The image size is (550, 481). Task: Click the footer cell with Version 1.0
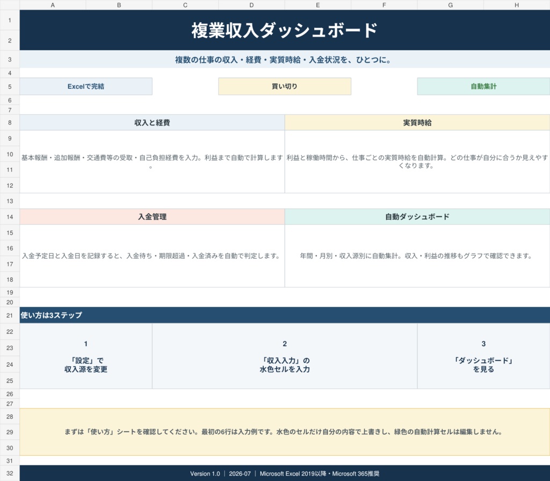coord(285,473)
